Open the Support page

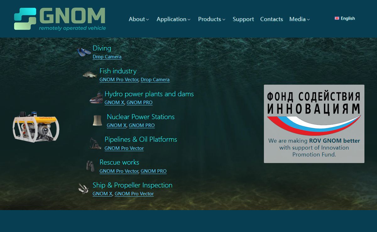(x=243, y=19)
